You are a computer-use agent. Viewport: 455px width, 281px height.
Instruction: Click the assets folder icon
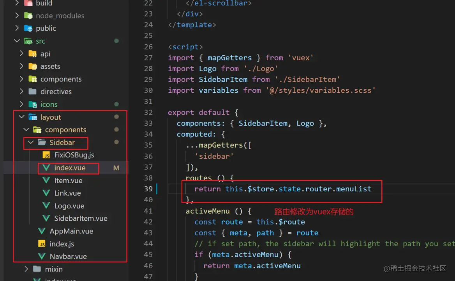[33, 66]
